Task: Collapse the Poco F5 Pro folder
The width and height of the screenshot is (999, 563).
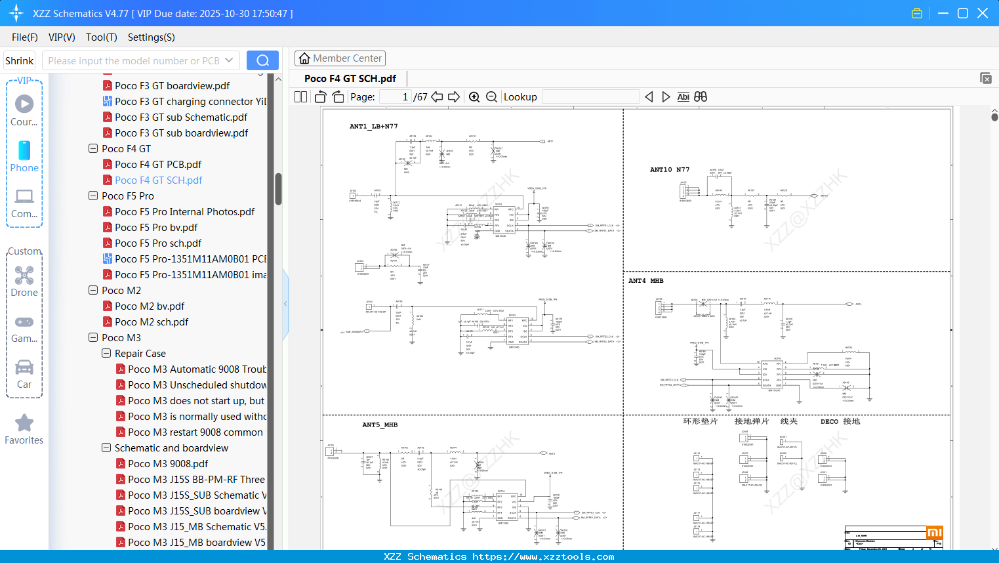Action: [x=93, y=196]
